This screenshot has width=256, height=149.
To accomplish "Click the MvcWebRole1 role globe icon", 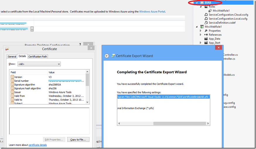I will [210, 11].
